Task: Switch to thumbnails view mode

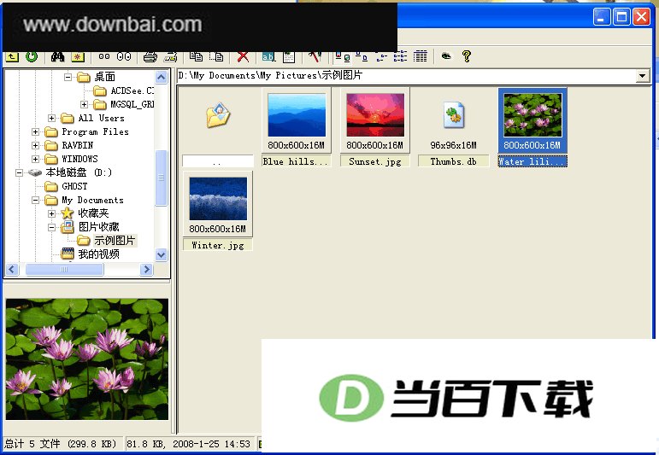Action: (343, 56)
